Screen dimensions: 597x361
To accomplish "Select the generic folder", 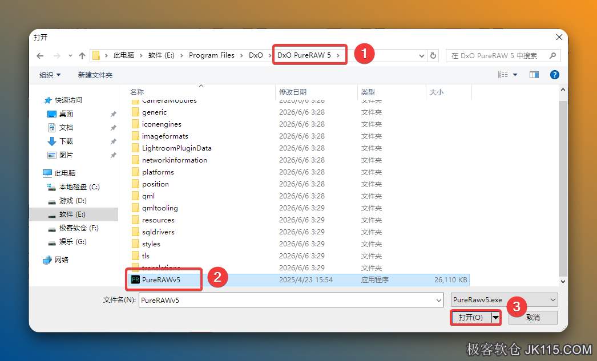I will pos(154,112).
